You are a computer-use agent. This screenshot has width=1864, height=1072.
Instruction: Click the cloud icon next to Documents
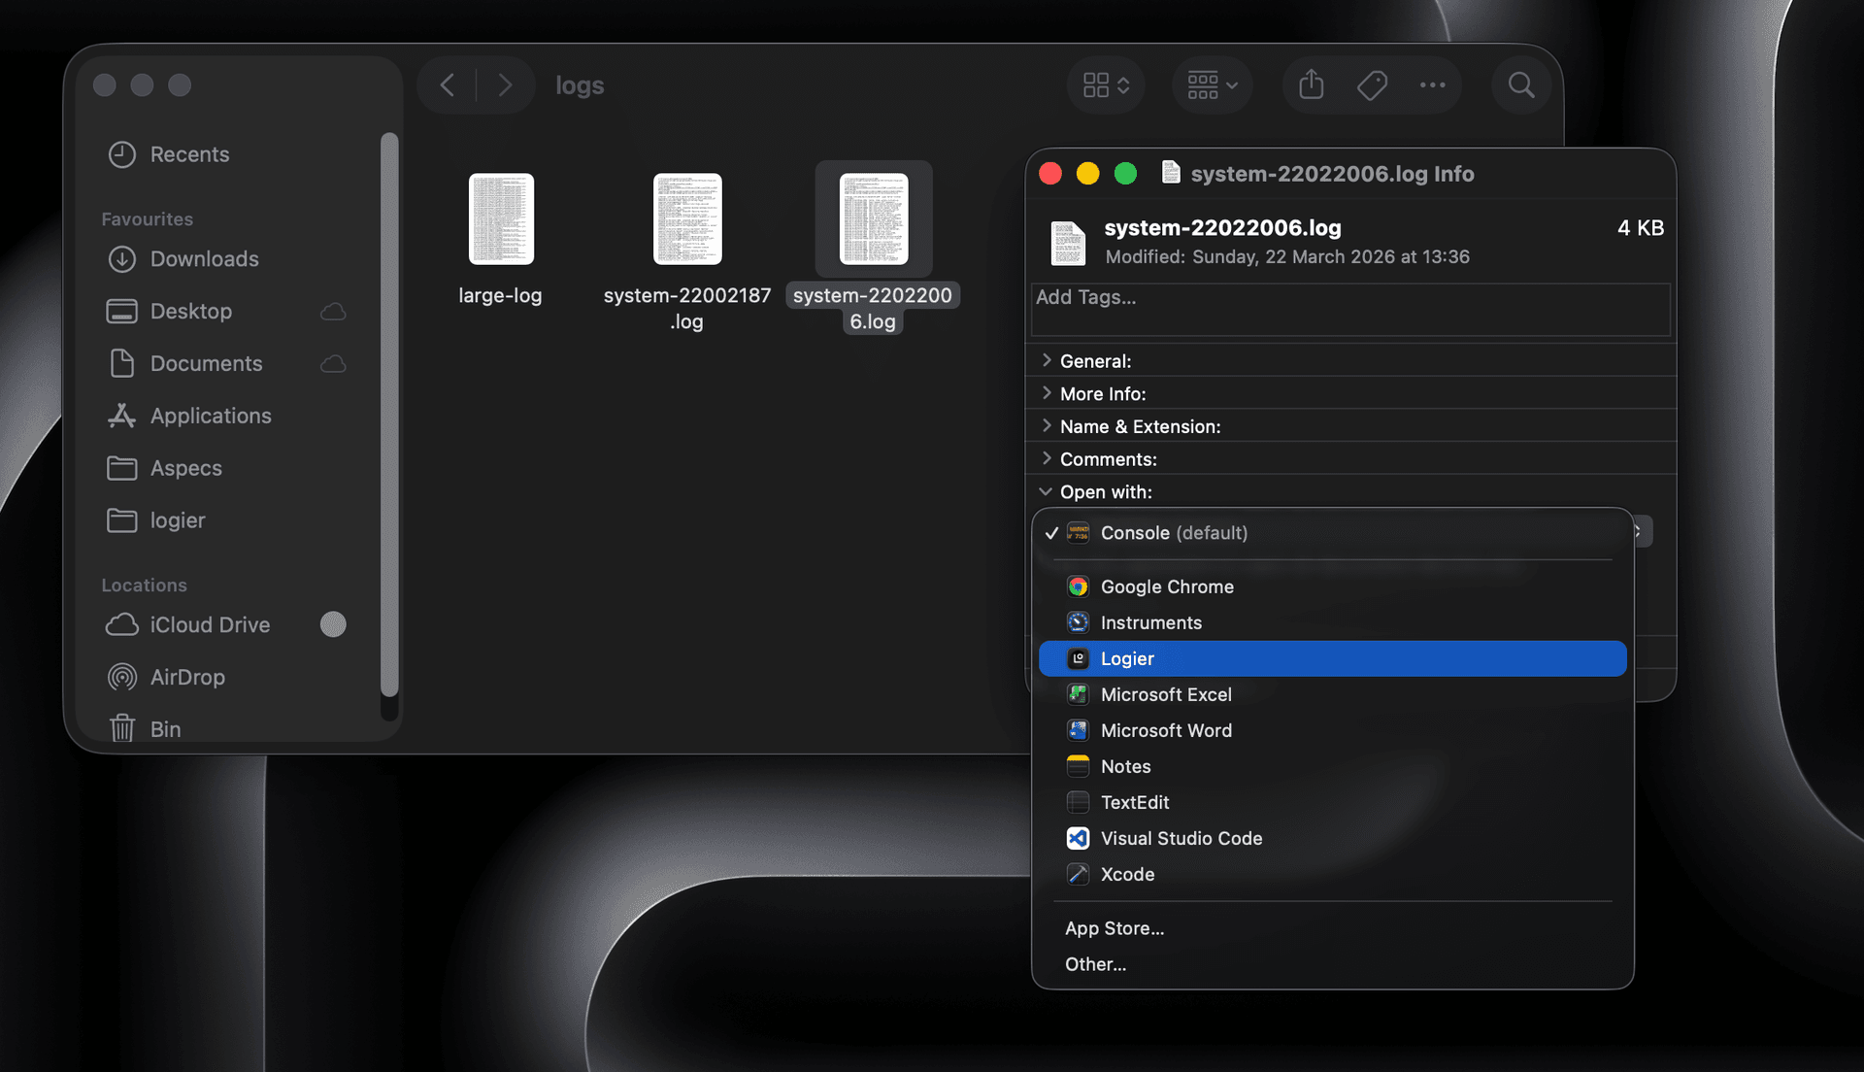(x=333, y=364)
